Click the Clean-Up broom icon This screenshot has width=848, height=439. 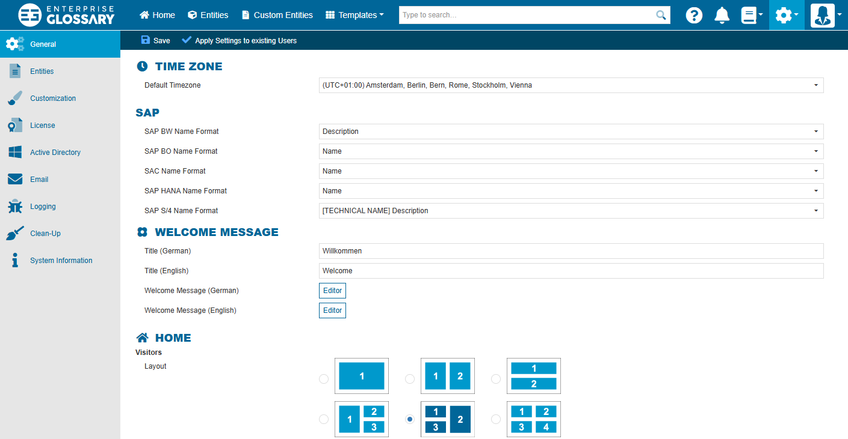coord(15,234)
